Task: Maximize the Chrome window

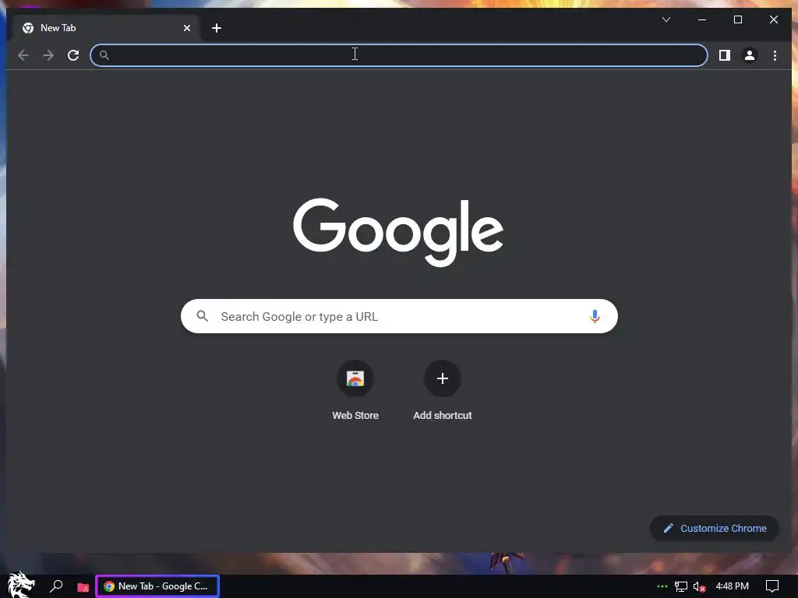Action: [737, 19]
